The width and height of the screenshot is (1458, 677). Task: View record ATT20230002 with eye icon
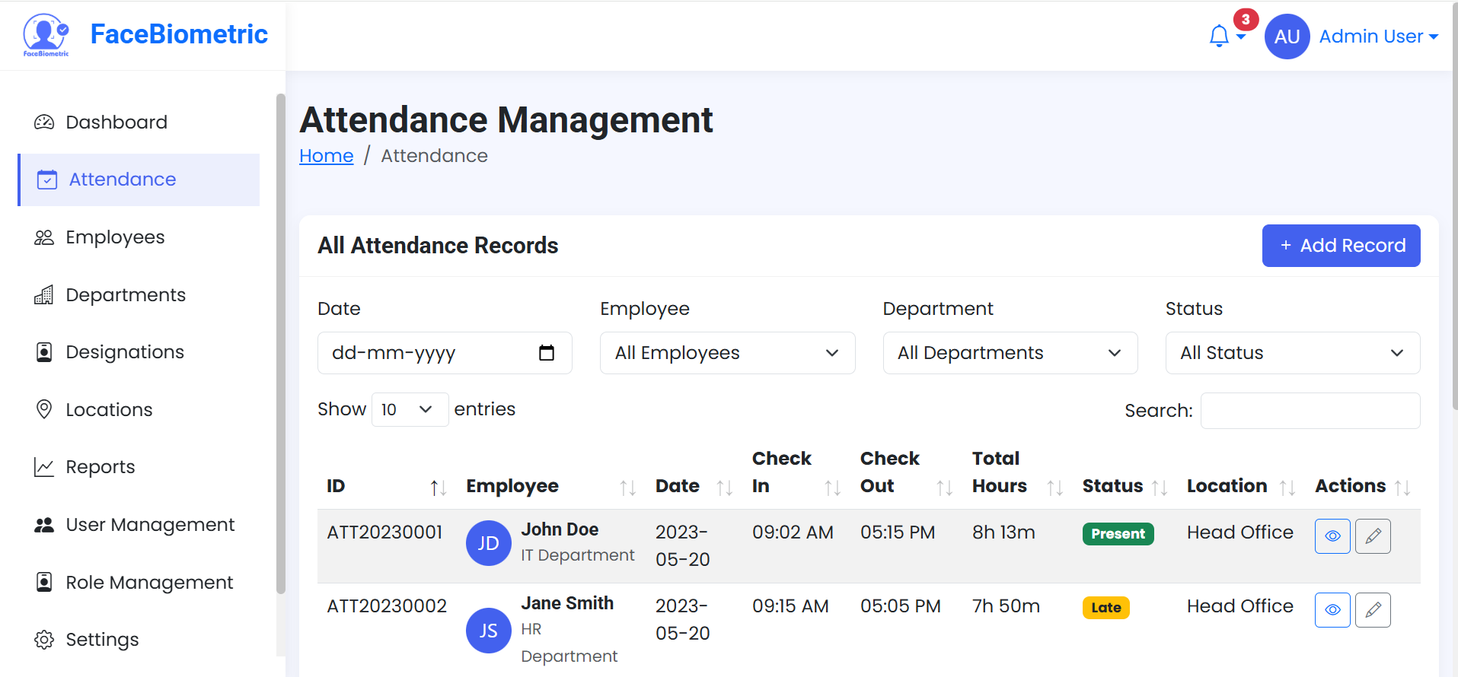click(x=1332, y=610)
